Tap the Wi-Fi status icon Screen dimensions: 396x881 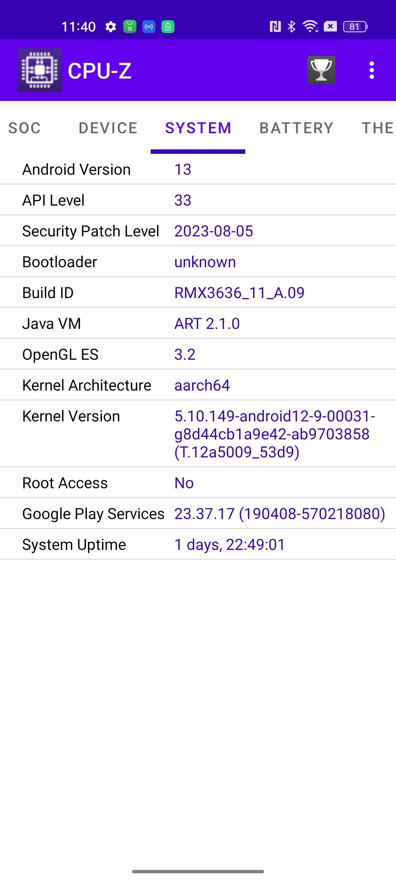pos(310,26)
